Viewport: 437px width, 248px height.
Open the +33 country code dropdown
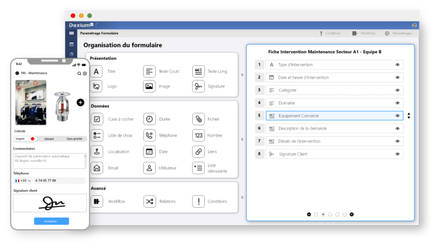pos(22,181)
